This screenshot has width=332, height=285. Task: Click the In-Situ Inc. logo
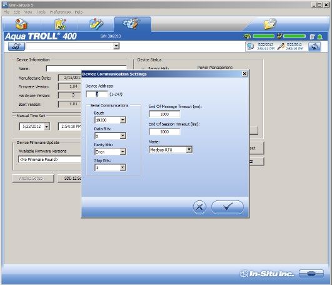267,274
